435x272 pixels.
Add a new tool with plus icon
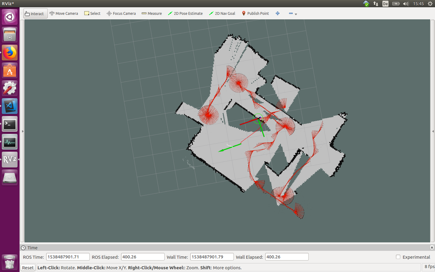coord(278,13)
